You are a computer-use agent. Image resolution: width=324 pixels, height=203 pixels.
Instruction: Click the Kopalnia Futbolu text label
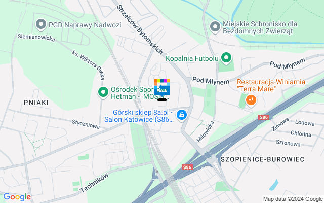coord(192,59)
